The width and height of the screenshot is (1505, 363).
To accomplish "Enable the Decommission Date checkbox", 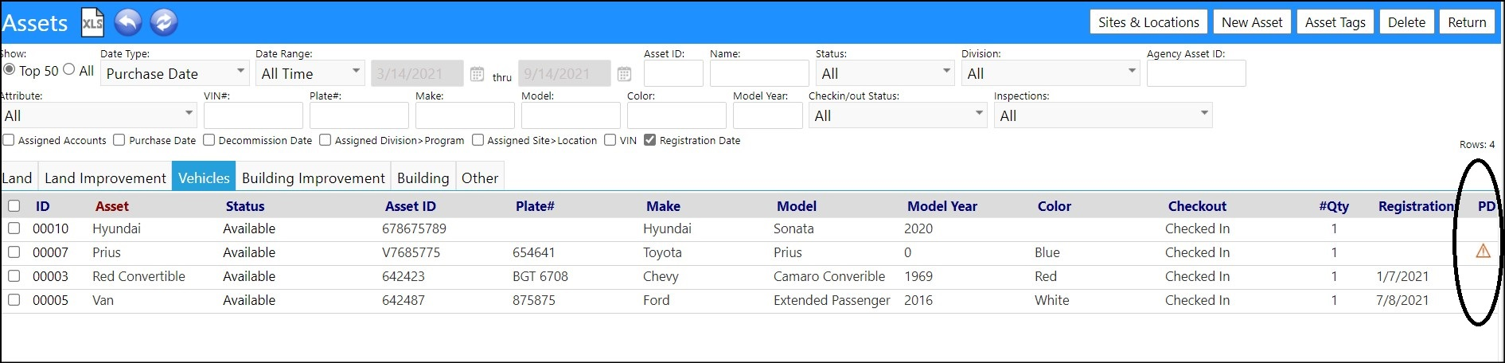I will [x=209, y=140].
